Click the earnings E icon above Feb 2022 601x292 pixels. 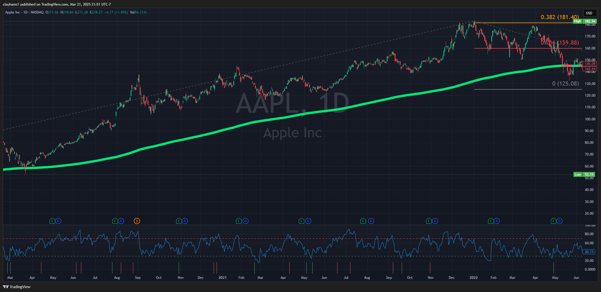pyautogui.click(x=491, y=221)
